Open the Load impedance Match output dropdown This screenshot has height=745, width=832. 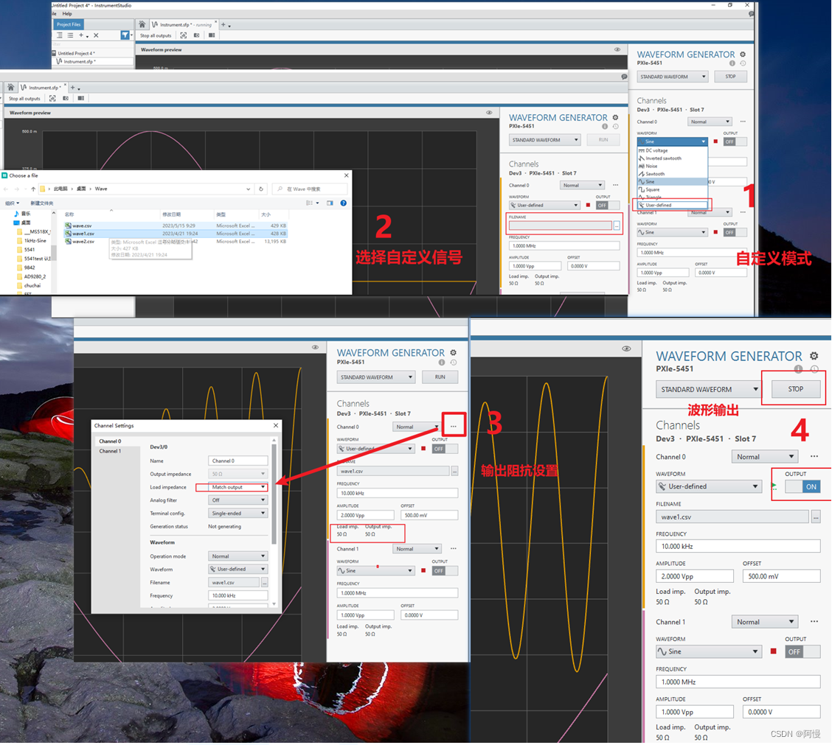pos(238,487)
